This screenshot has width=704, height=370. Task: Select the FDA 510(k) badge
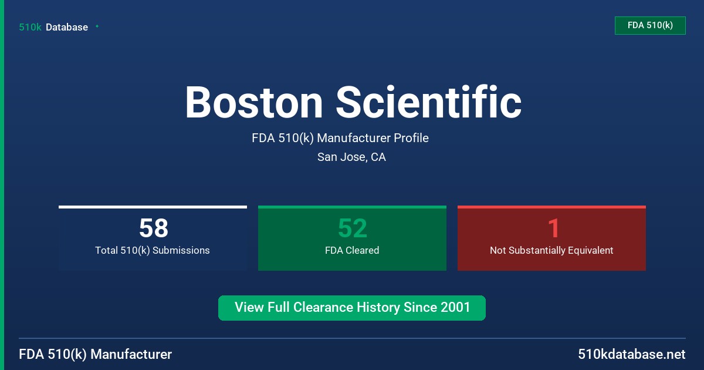pyautogui.click(x=650, y=25)
